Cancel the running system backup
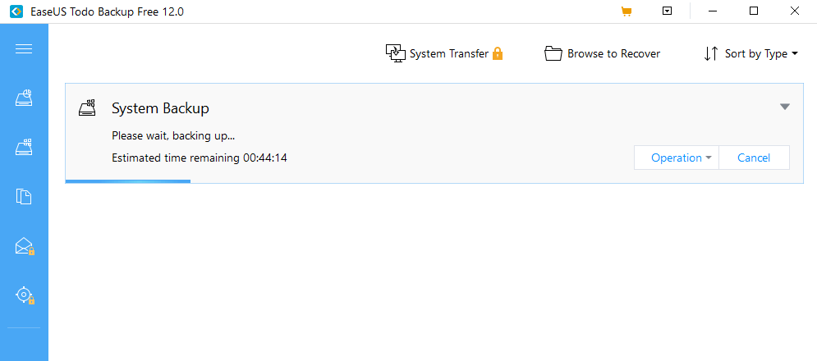The width and height of the screenshot is (817, 361). (754, 158)
